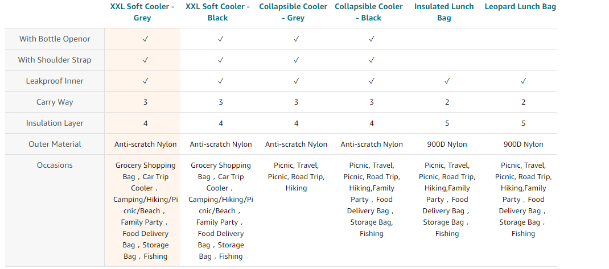Screen dimensions: 609x269
Task: Click Leakproof Inner checkmark for XXL Grey cooler
Action: tap(146, 81)
